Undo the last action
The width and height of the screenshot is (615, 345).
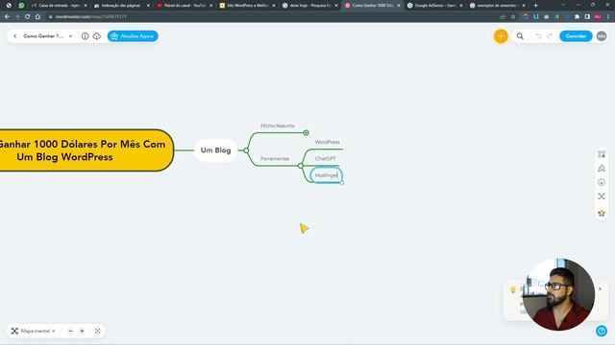coord(538,36)
